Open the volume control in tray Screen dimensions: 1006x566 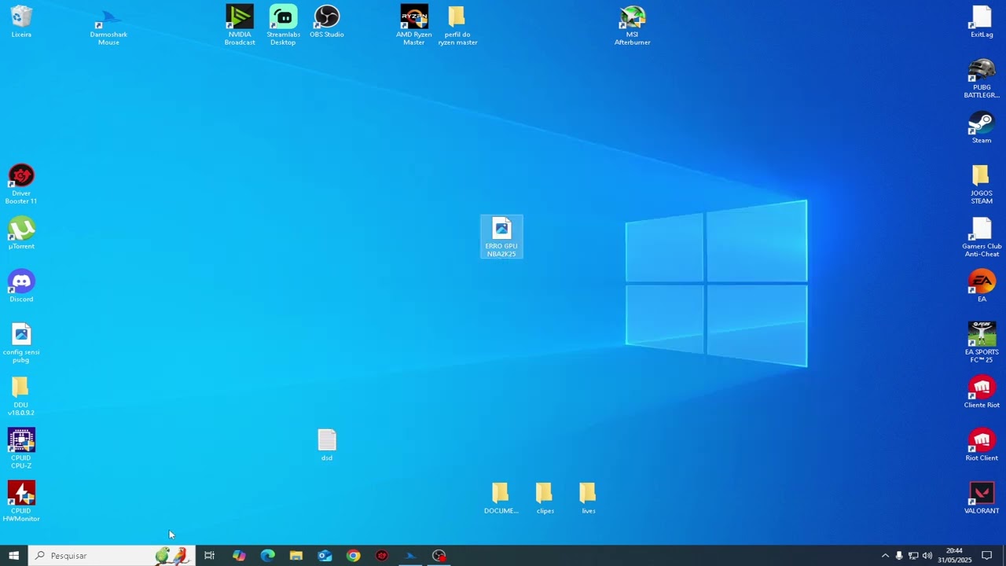pos(927,555)
